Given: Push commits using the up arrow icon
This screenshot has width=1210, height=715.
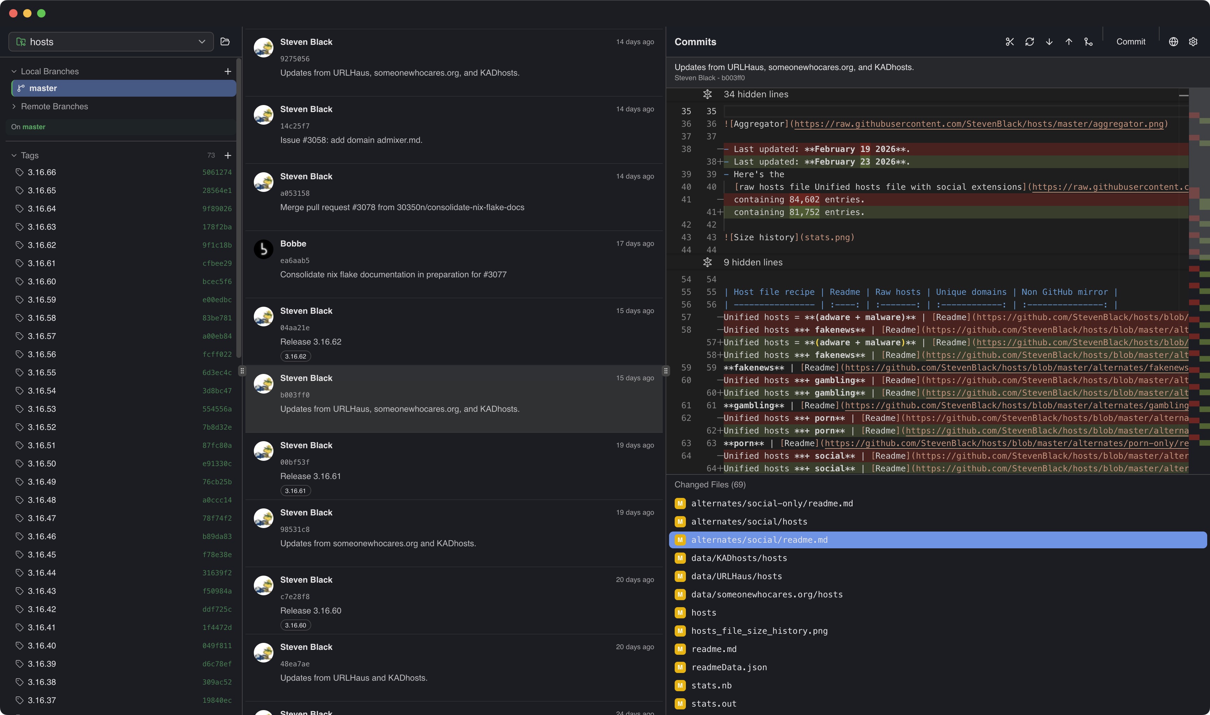Looking at the screenshot, I should point(1069,41).
